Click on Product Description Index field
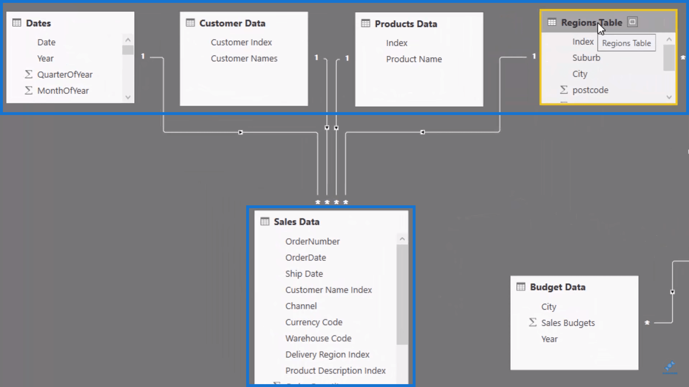 click(336, 370)
